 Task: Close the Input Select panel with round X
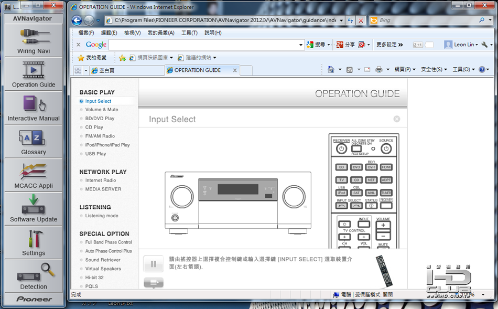(397, 119)
